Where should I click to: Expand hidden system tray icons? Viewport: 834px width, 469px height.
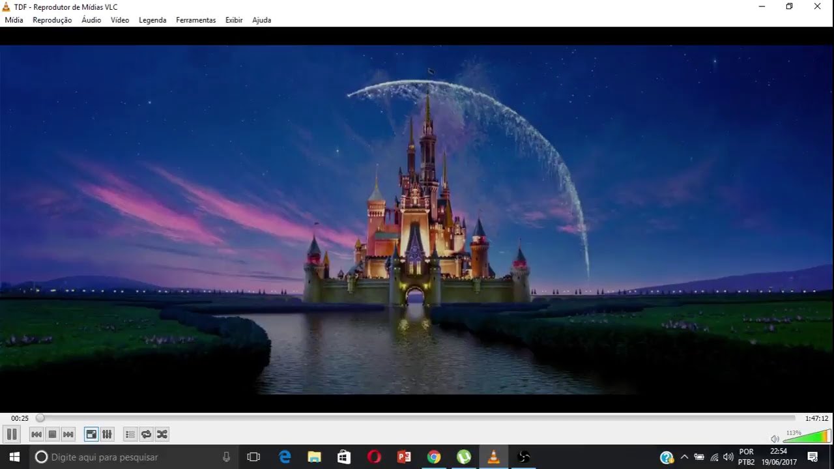684,457
